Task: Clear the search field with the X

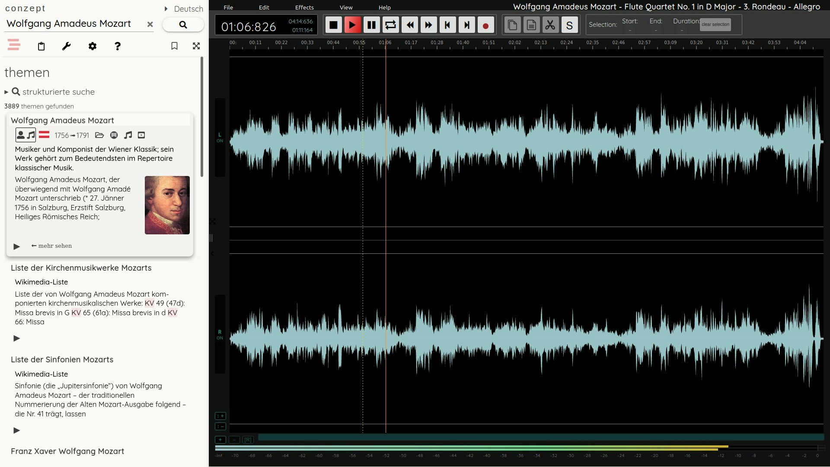Action: click(150, 24)
